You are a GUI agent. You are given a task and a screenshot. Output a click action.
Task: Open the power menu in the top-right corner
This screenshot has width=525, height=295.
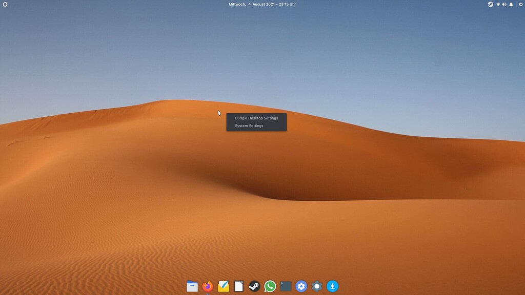(x=520, y=4)
